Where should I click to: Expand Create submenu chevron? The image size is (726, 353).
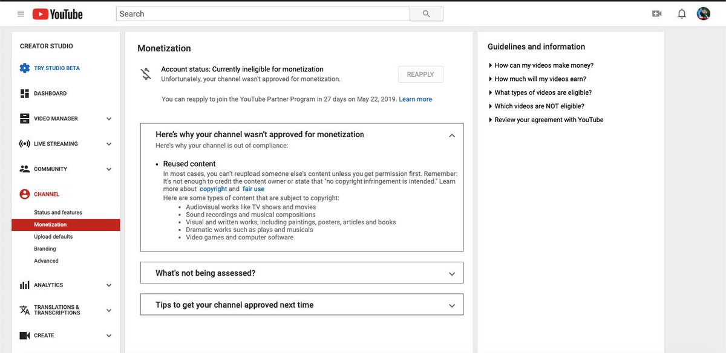pos(109,336)
